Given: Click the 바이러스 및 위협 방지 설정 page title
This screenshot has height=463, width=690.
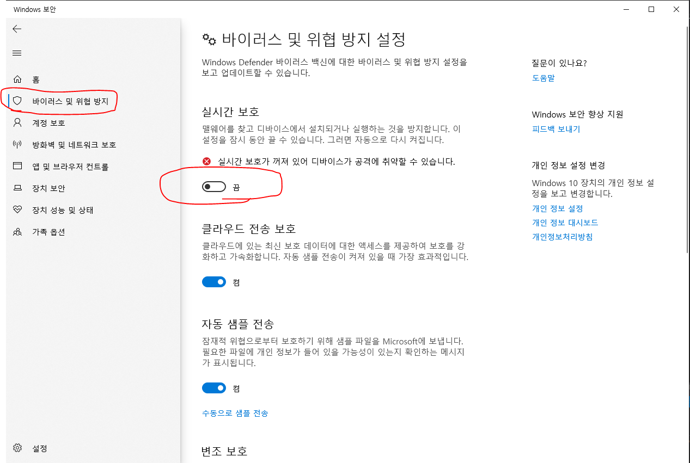Looking at the screenshot, I should pyautogui.click(x=314, y=39).
